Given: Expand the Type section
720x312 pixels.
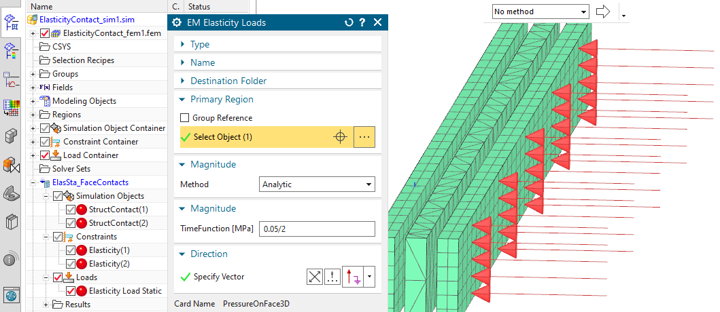Looking at the screenshot, I should [x=199, y=44].
